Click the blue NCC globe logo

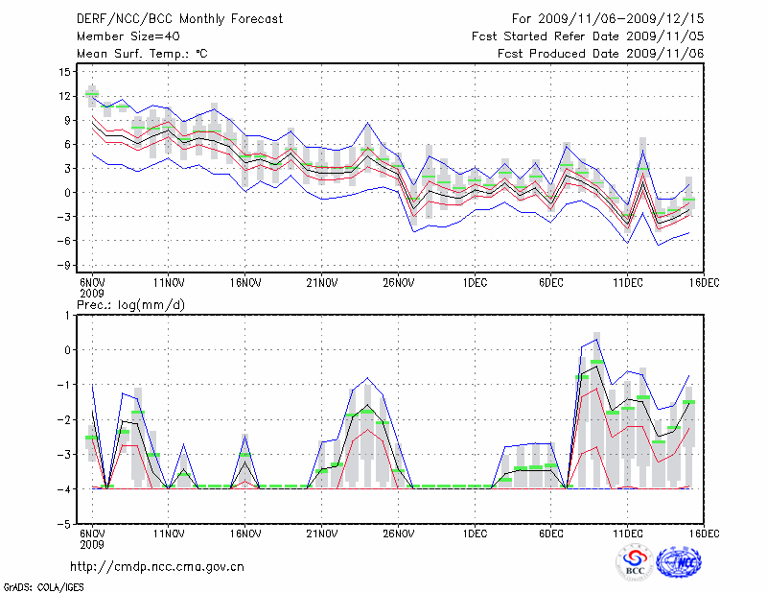[679, 562]
